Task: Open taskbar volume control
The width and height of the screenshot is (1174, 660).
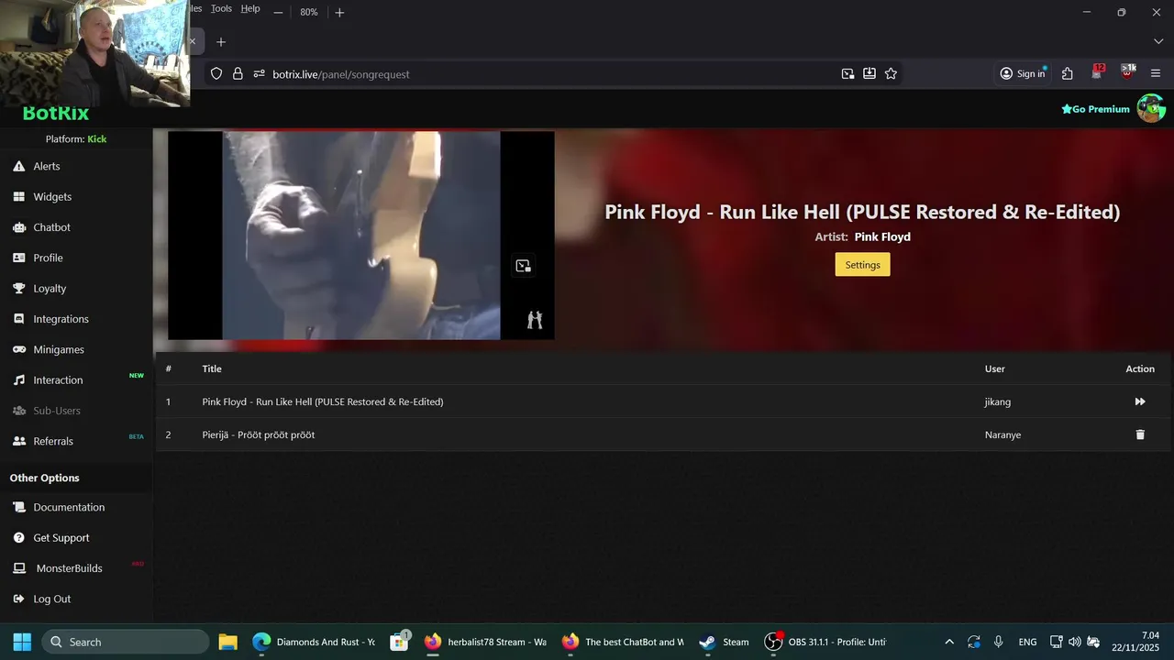Action: [x=1075, y=642]
